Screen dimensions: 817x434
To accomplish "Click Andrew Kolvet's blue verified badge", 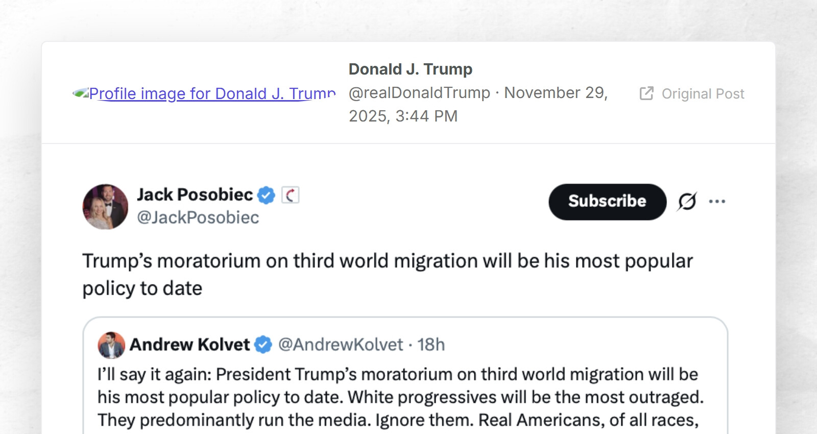I will tap(263, 345).
